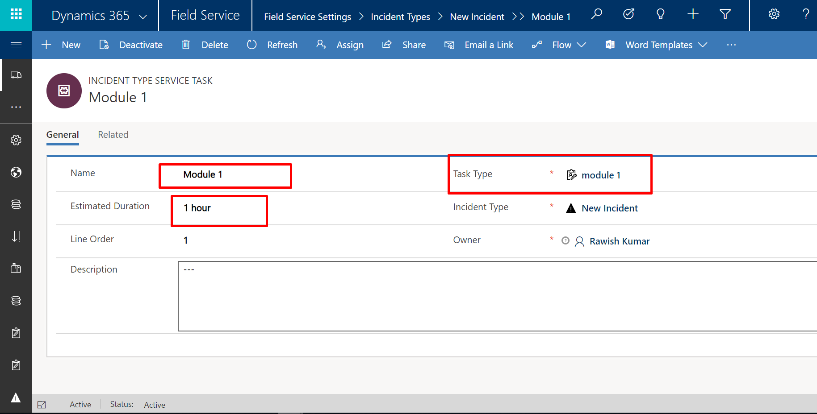Screen dimensions: 817x414
Task: Open the Dynamics 365 app launcher waffle
Action: 16,15
